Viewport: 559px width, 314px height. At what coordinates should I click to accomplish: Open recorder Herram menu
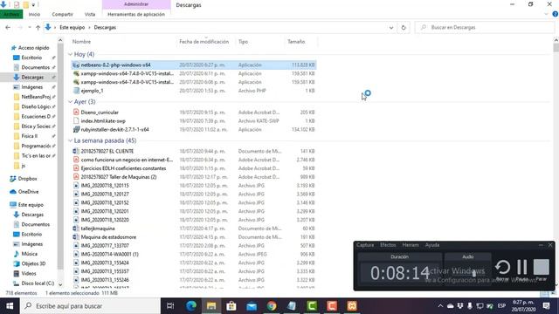point(411,245)
